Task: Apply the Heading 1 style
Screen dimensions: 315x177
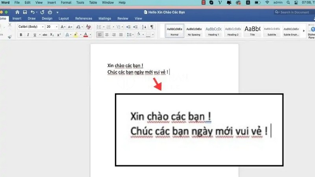Action: [213, 31]
